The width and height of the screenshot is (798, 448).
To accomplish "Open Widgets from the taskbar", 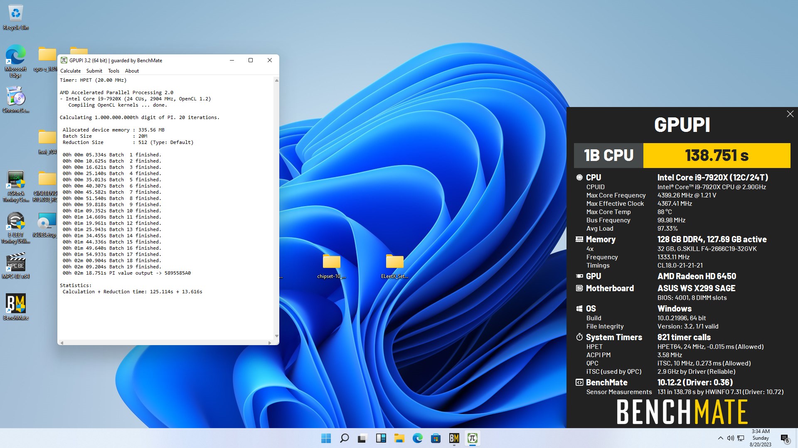I will coord(381,438).
